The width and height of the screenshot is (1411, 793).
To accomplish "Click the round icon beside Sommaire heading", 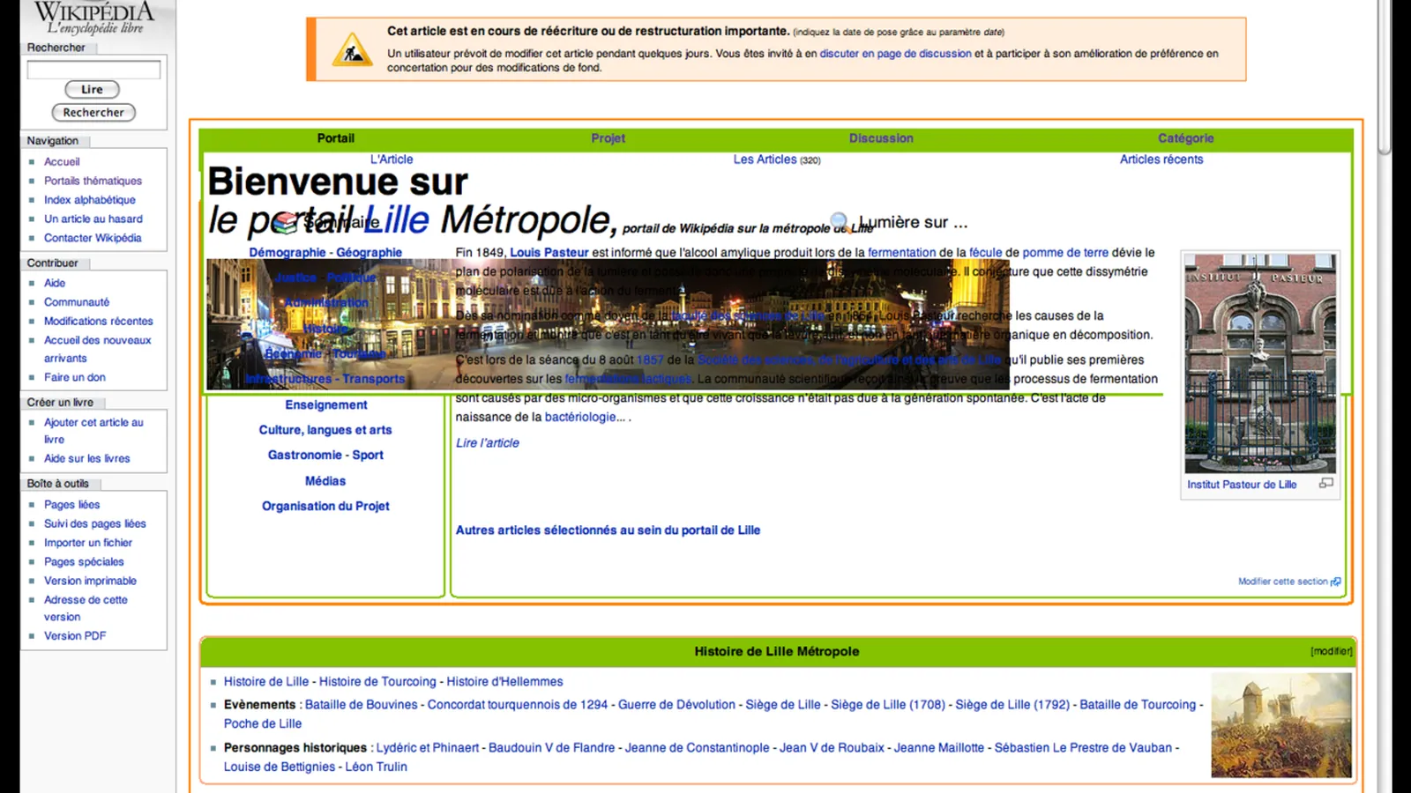I will coord(285,223).
